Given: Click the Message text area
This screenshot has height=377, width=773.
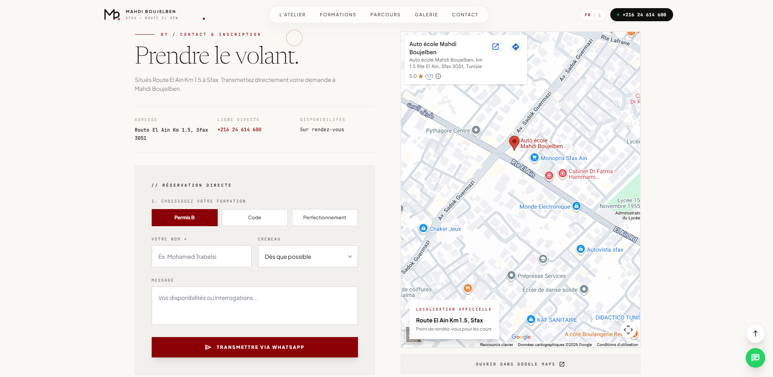Looking at the screenshot, I should 255,306.
